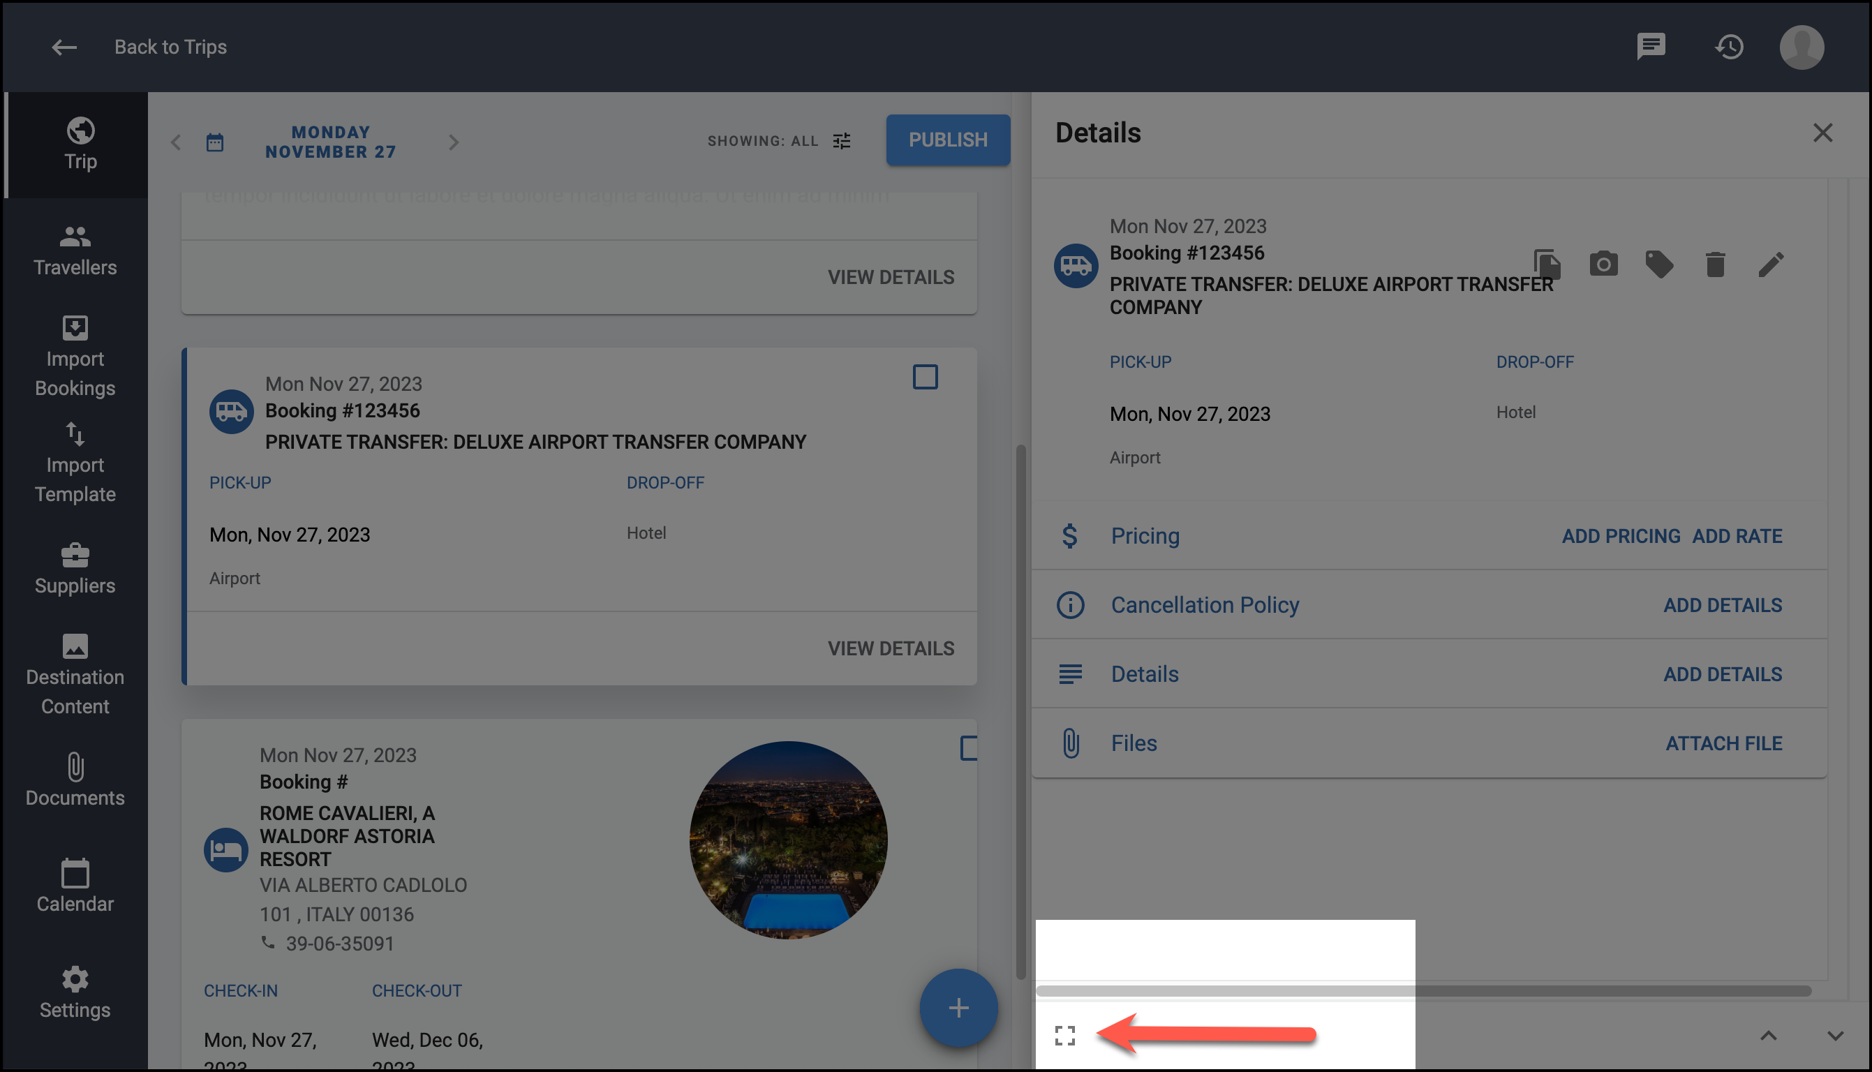This screenshot has width=1872, height=1072.
Task: Copy booking via duplicate icon in Details
Action: point(1547,264)
